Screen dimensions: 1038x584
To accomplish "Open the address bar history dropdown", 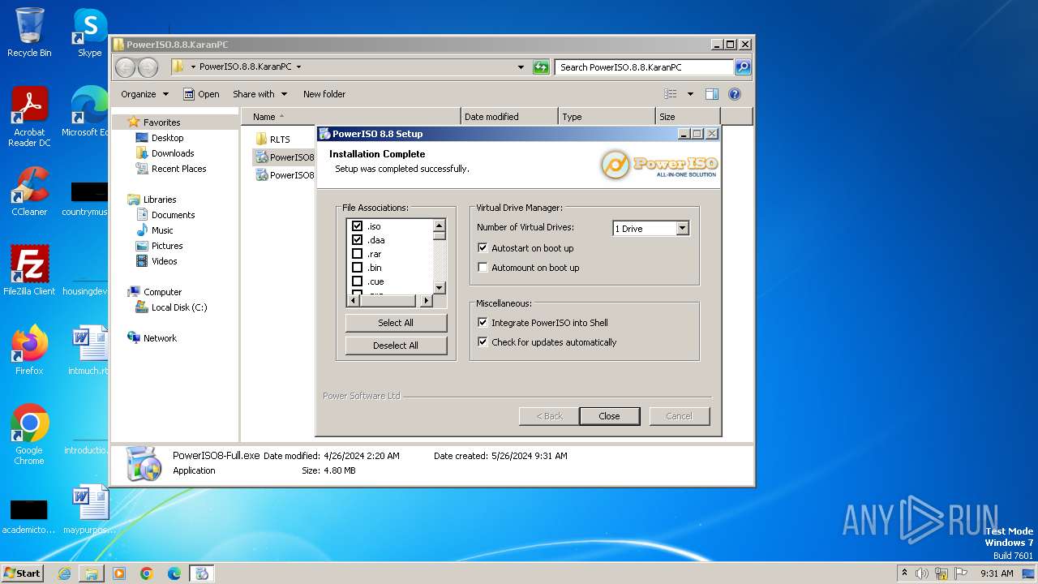I will pyautogui.click(x=521, y=67).
